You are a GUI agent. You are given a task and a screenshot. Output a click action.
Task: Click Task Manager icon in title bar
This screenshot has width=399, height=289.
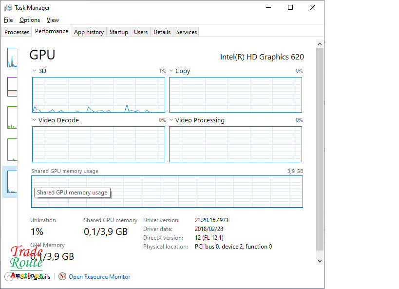[x=8, y=8]
